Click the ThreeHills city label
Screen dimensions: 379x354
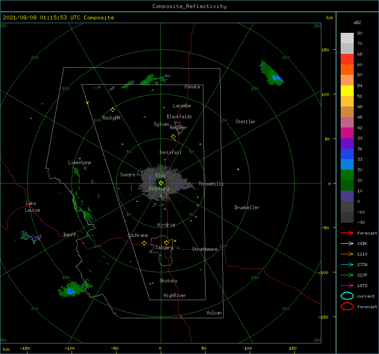(211, 184)
